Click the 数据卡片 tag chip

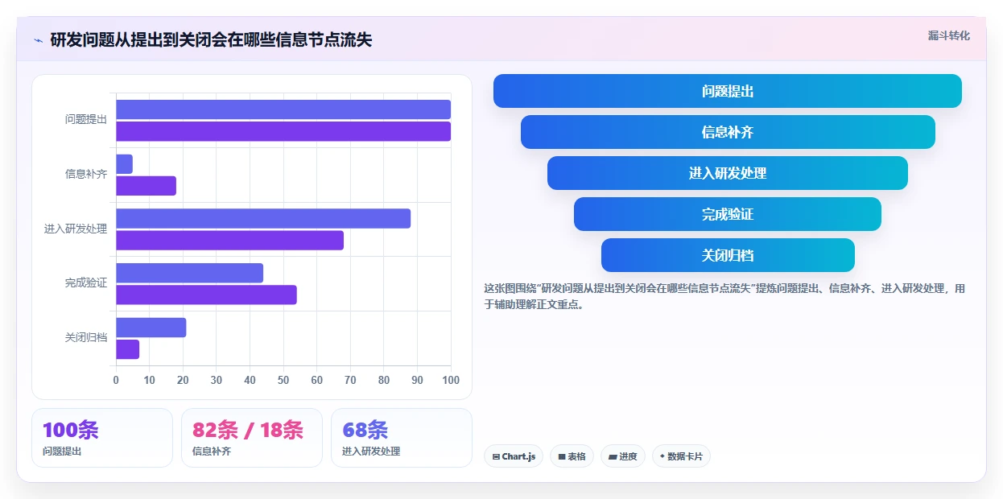[x=681, y=456]
